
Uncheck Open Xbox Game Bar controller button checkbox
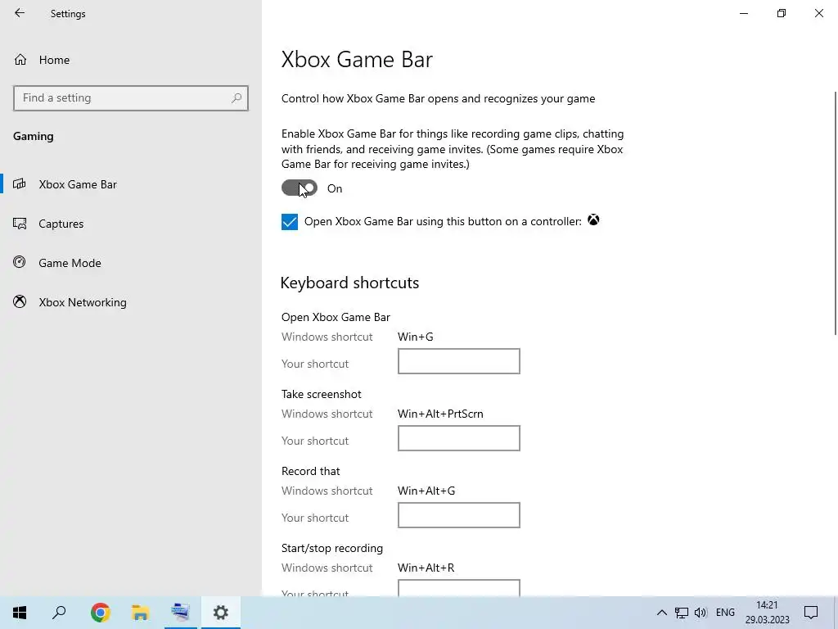point(290,221)
